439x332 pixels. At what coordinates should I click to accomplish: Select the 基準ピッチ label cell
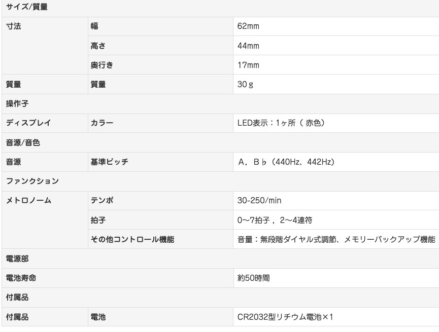pos(160,162)
